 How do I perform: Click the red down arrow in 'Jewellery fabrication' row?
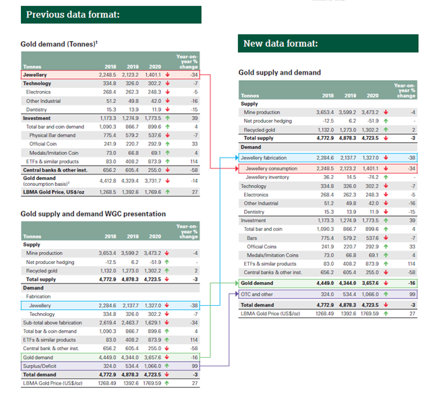pyautogui.click(x=386, y=158)
